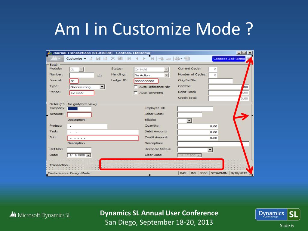Click the Attach notes toolbar icon
308x231 pixels.
(161, 59)
